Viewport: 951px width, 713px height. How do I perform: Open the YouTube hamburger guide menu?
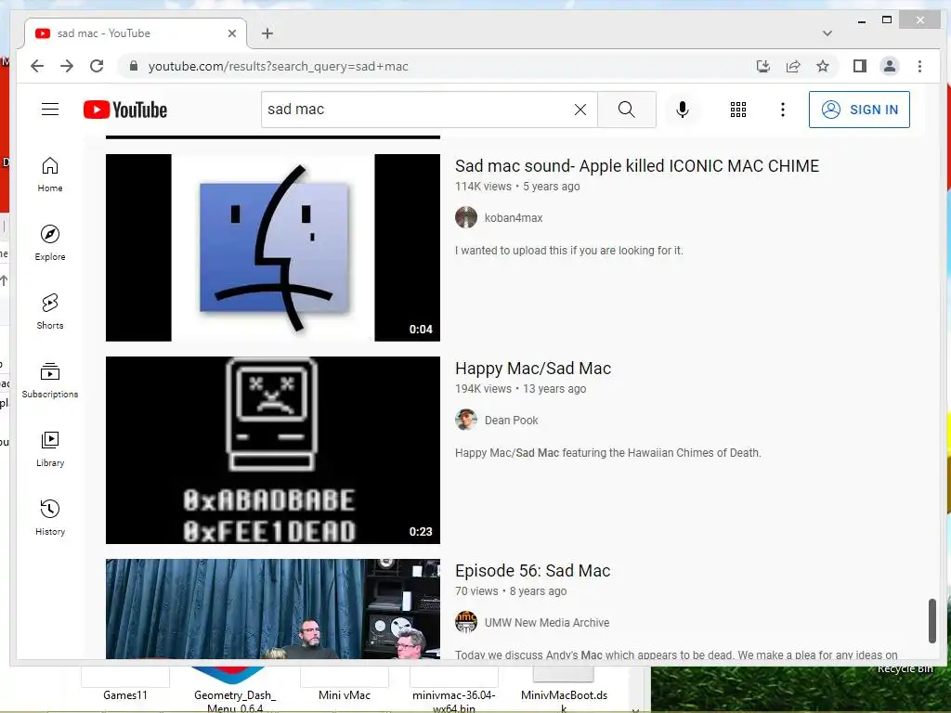[50, 110]
